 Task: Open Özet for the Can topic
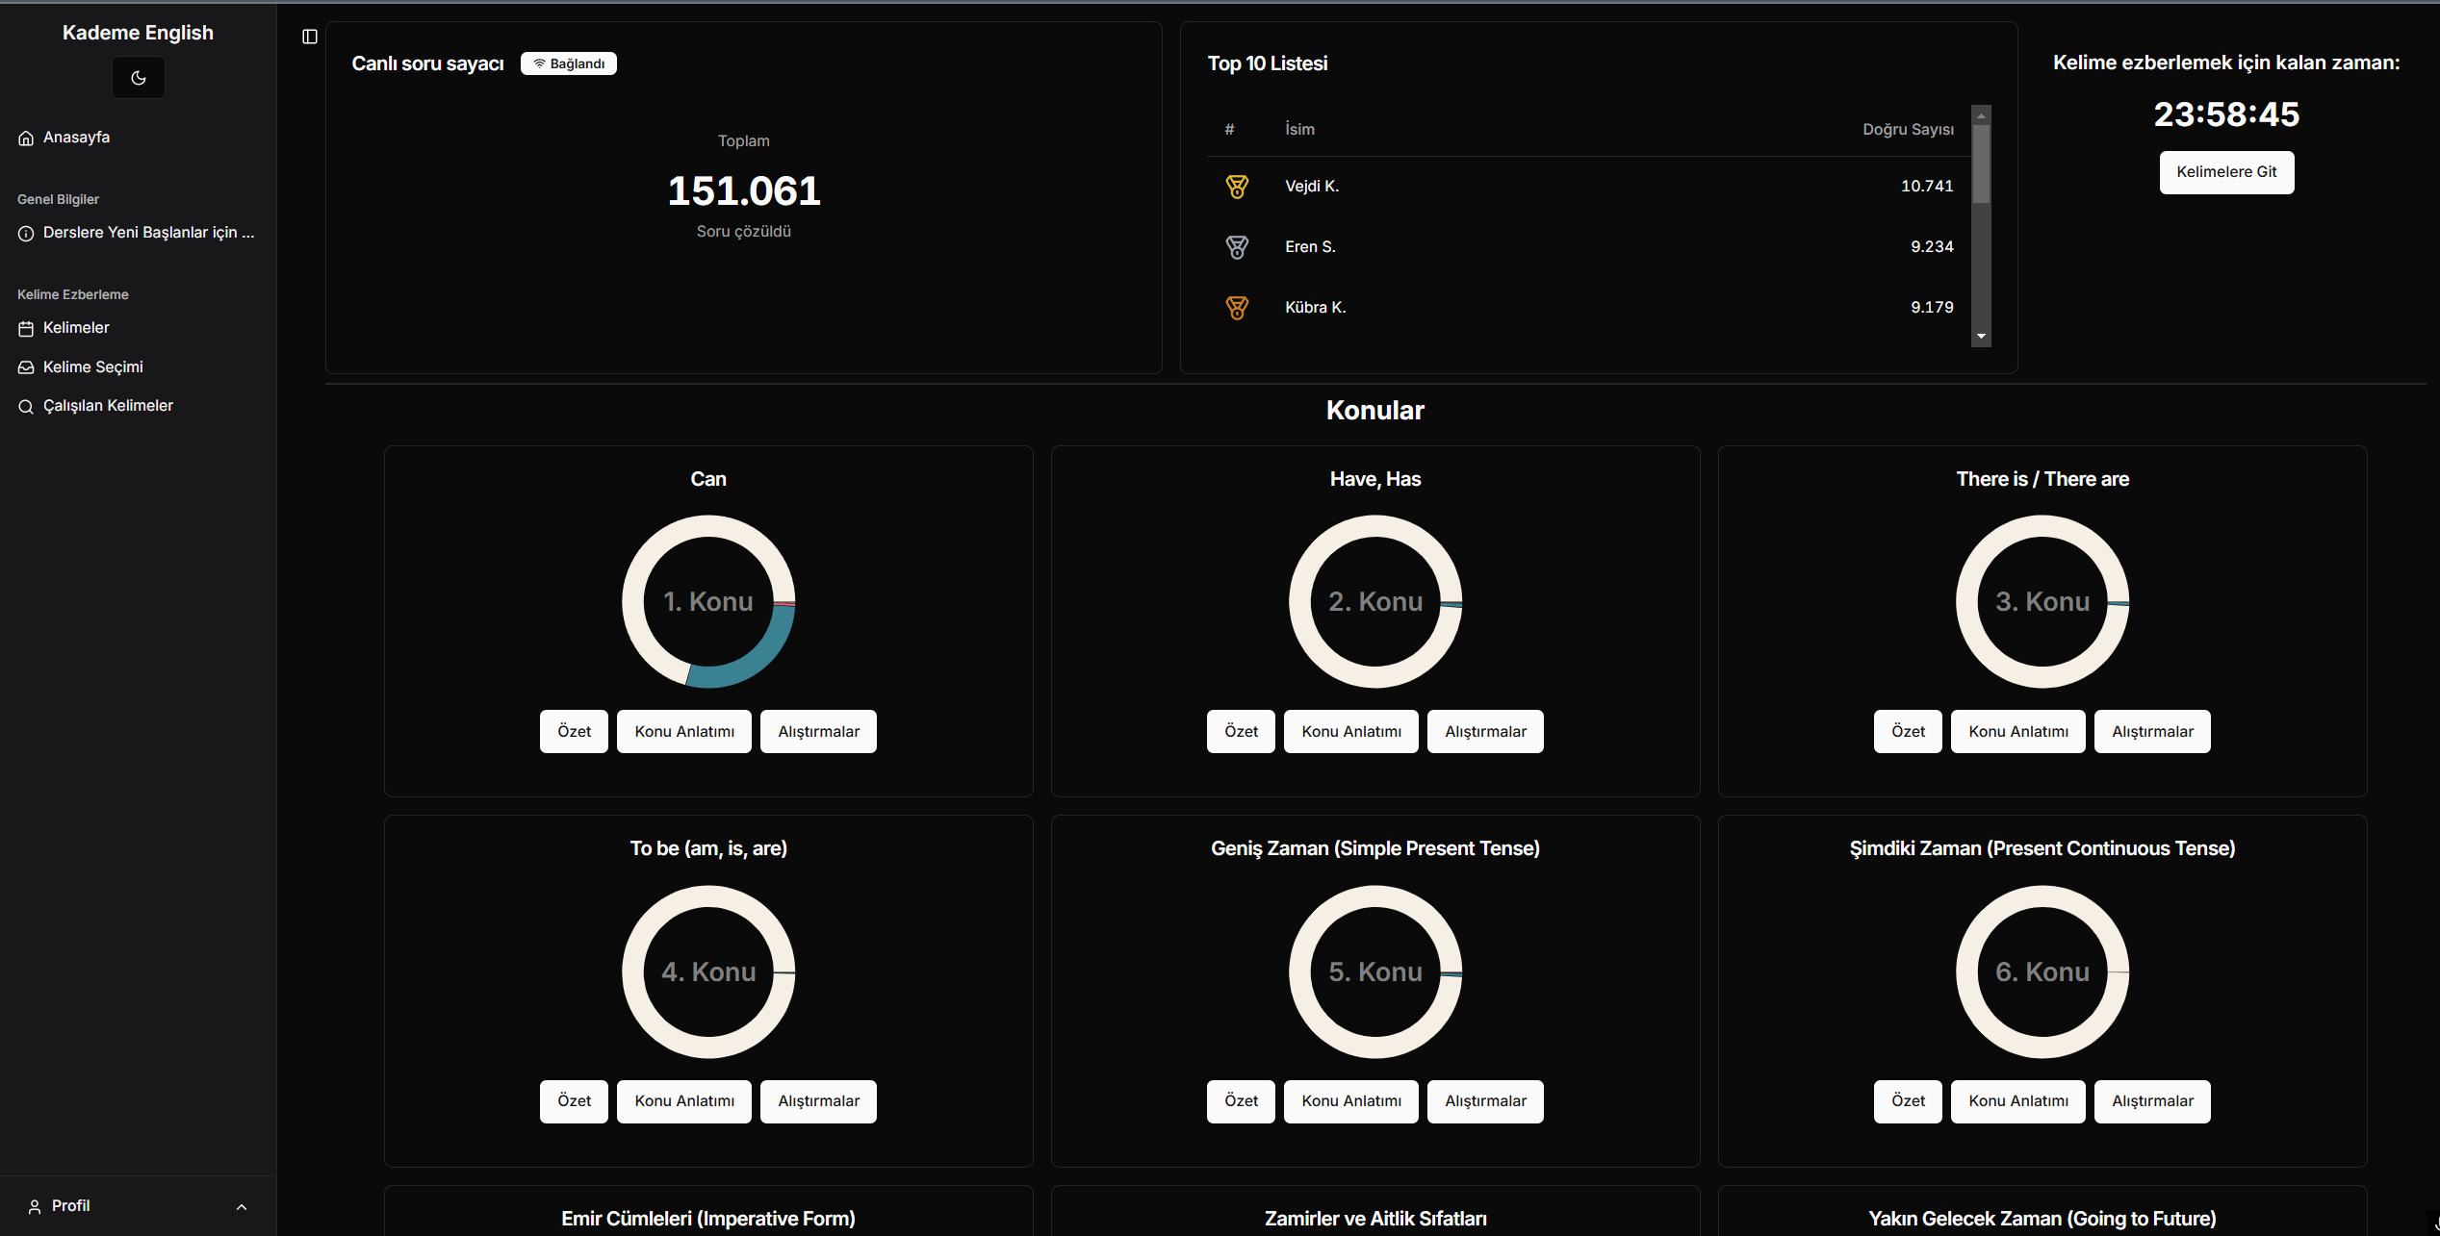574,731
